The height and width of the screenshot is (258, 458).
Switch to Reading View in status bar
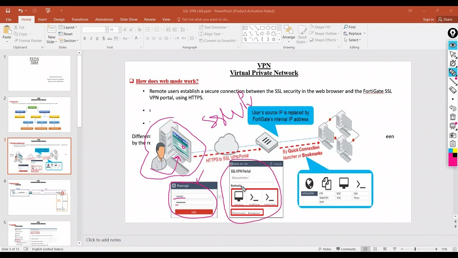(385, 249)
